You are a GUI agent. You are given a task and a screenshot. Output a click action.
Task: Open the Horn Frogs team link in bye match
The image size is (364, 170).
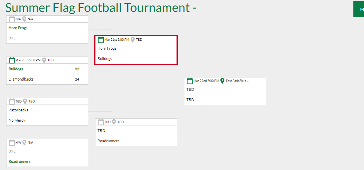tap(18, 28)
